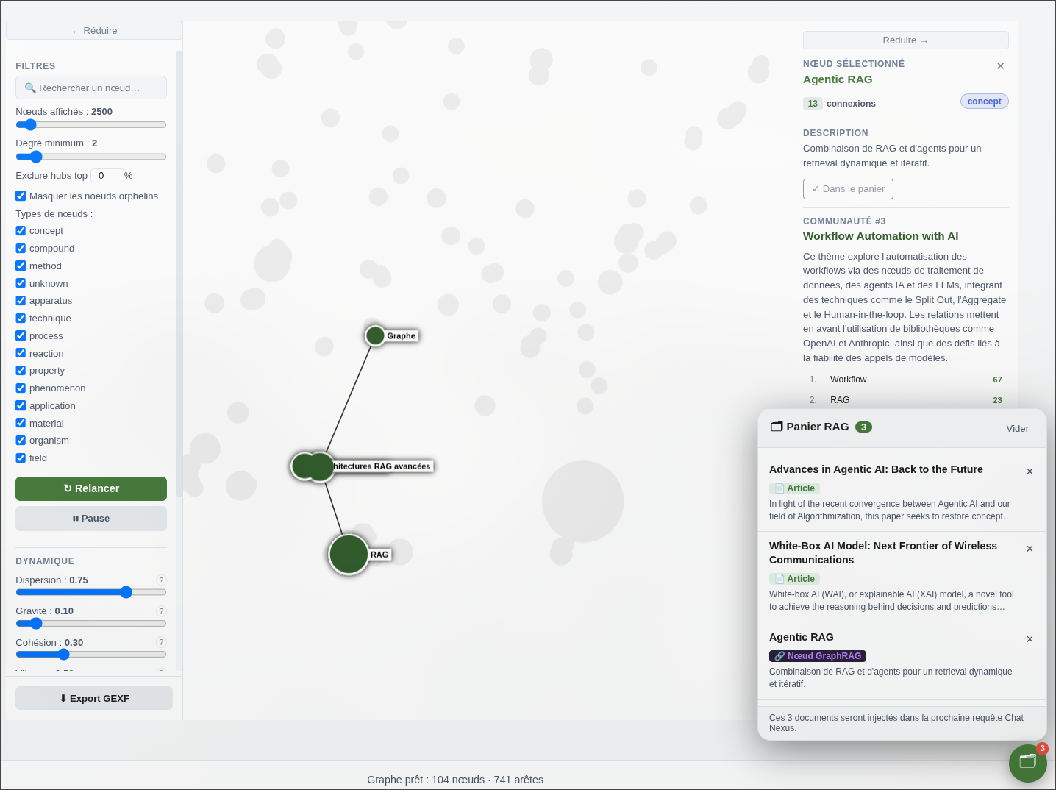Click the Relancer button
This screenshot has height=790, width=1056.
tap(91, 488)
